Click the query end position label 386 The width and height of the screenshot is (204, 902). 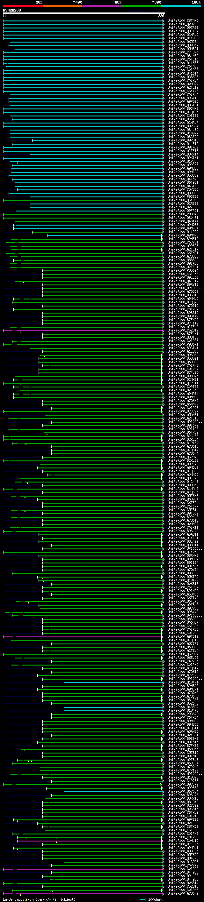tap(161, 16)
